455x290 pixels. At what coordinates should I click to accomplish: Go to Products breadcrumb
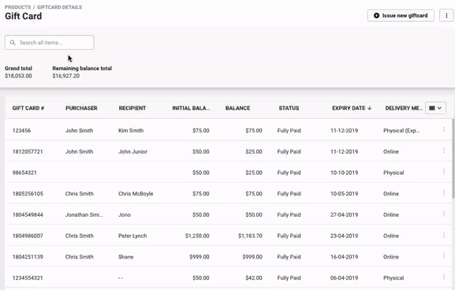(17, 7)
